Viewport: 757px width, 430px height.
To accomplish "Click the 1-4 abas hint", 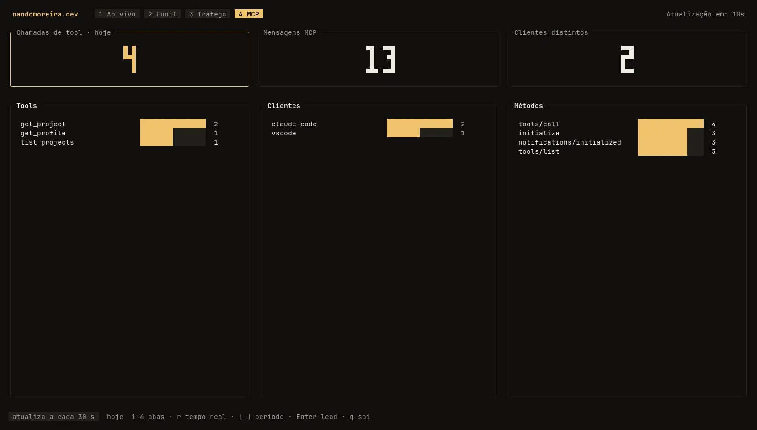I will (148, 417).
